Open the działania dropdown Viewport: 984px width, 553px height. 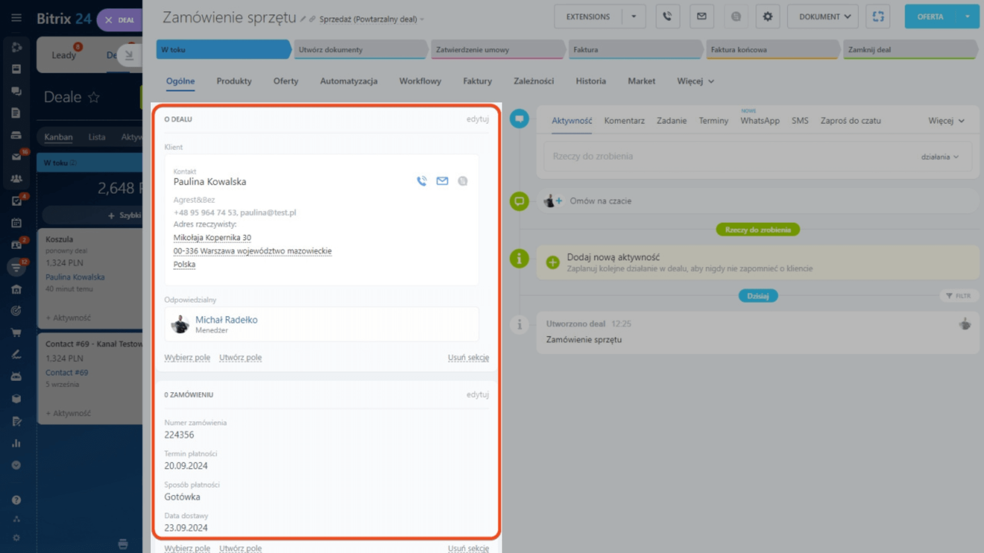tap(939, 157)
